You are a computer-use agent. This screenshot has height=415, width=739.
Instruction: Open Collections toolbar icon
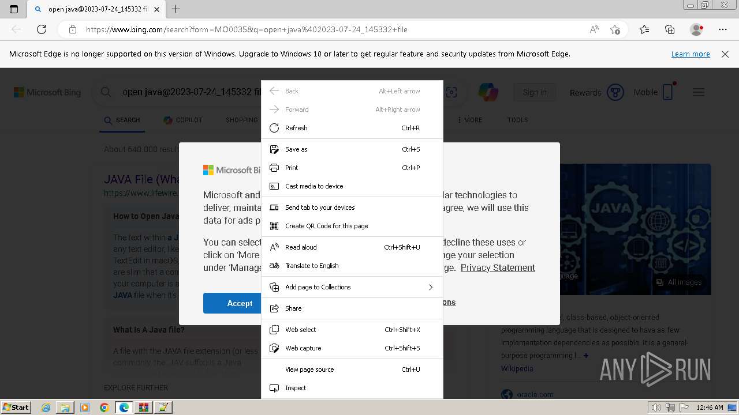click(670, 29)
